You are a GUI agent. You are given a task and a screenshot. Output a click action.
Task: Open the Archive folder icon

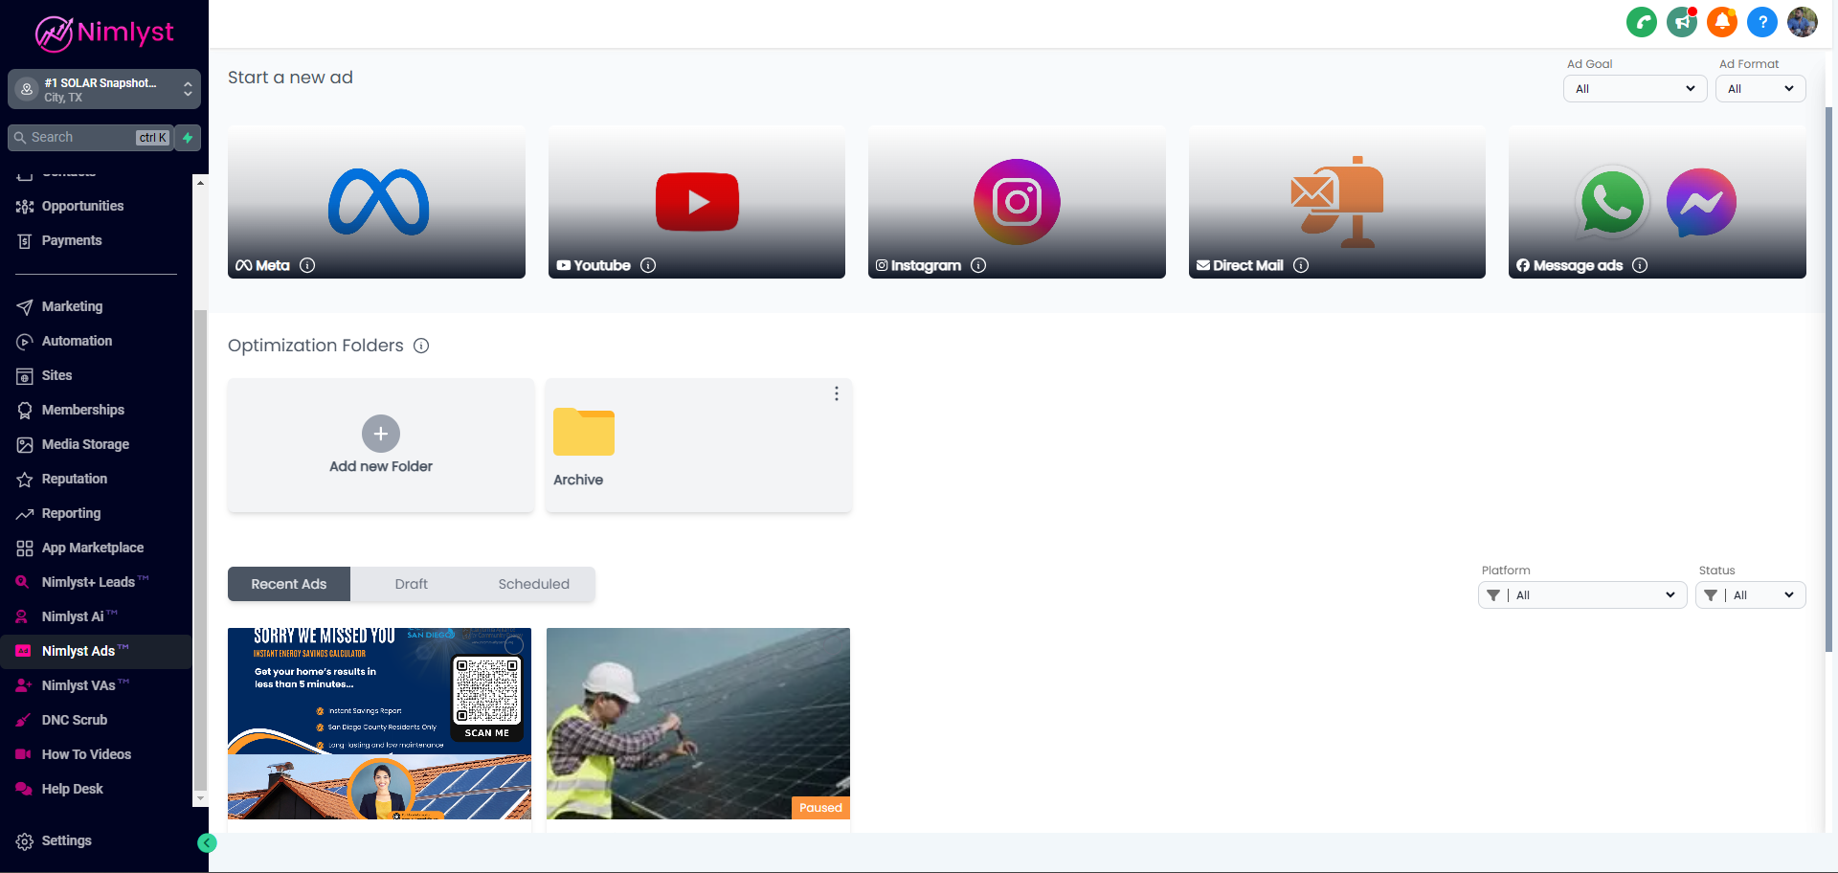click(x=584, y=432)
